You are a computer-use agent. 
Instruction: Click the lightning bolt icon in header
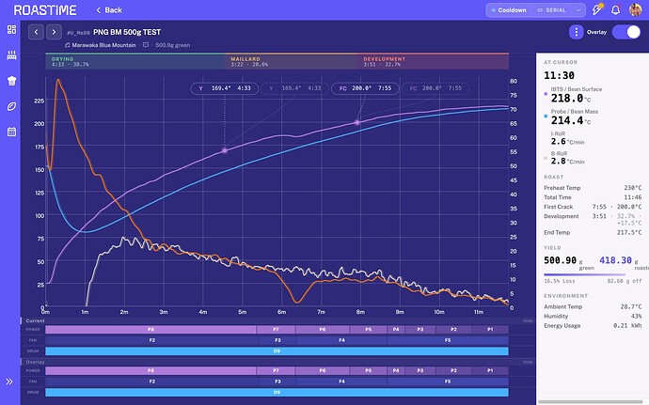click(597, 10)
